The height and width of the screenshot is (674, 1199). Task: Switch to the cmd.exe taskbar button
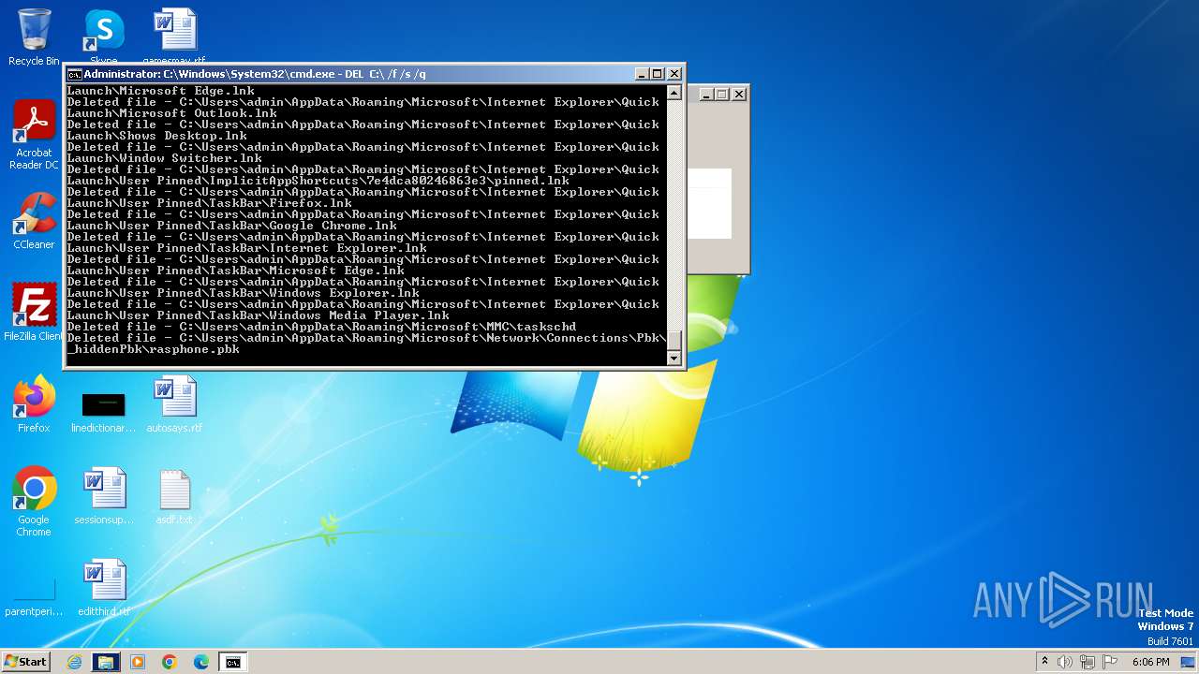[x=232, y=662]
